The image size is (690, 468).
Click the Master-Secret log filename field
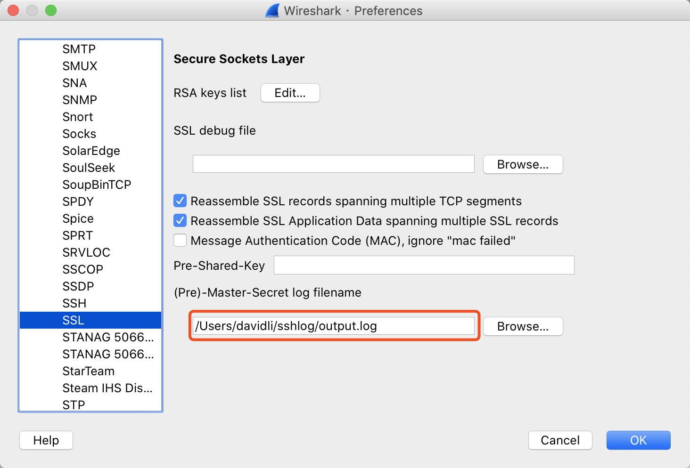tap(333, 326)
